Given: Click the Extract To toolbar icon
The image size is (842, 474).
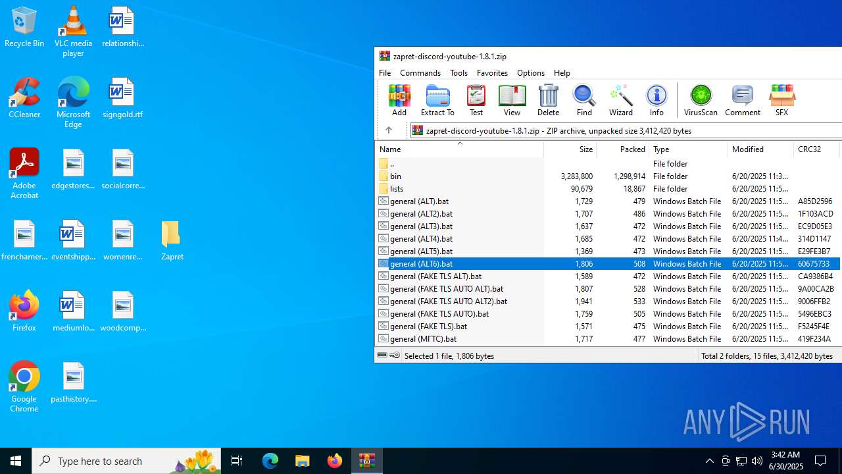Looking at the screenshot, I should click(x=437, y=100).
